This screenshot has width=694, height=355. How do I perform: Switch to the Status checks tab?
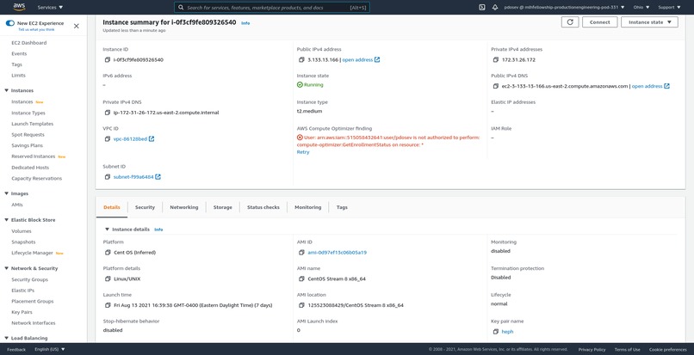pos(263,207)
